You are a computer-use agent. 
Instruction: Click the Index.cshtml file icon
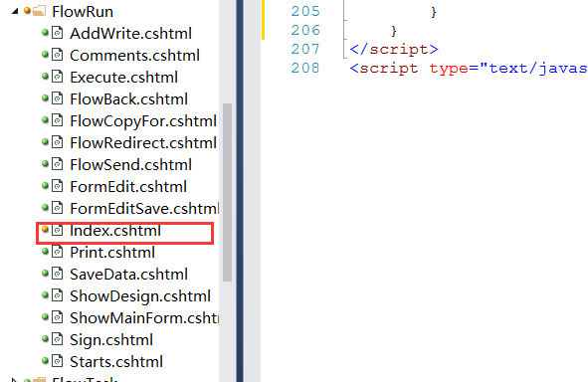(57, 230)
